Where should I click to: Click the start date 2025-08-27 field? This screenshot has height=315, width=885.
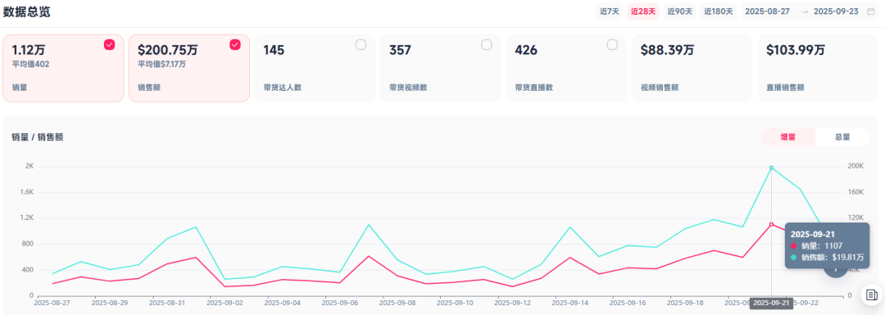tap(768, 11)
